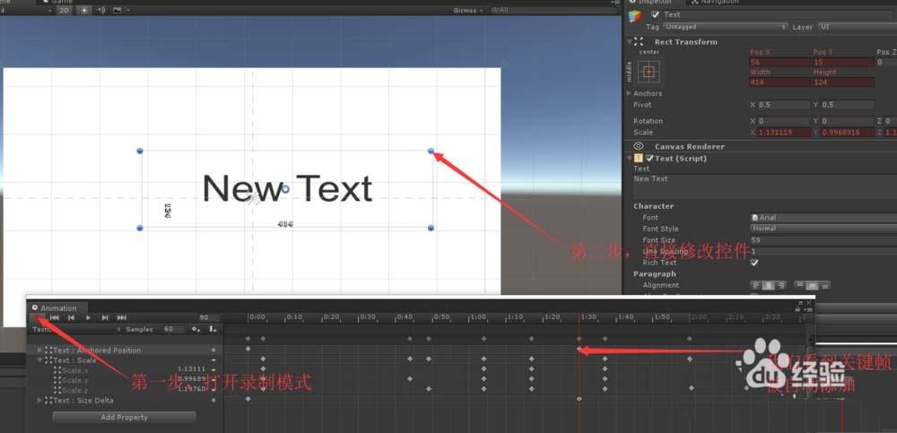The height and width of the screenshot is (433, 897).
Task: Jump to last keyframe of animation
Action: (121, 317)
